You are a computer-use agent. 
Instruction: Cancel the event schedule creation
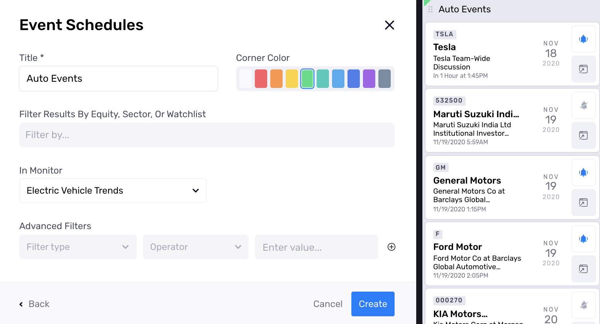coord(328,304)
